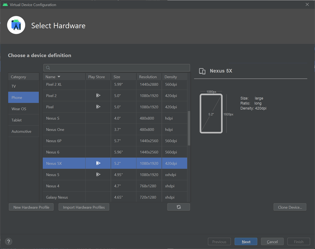Sort devices using the Name column arrow
The image size is (315, 249).
[x=59, y=77]
